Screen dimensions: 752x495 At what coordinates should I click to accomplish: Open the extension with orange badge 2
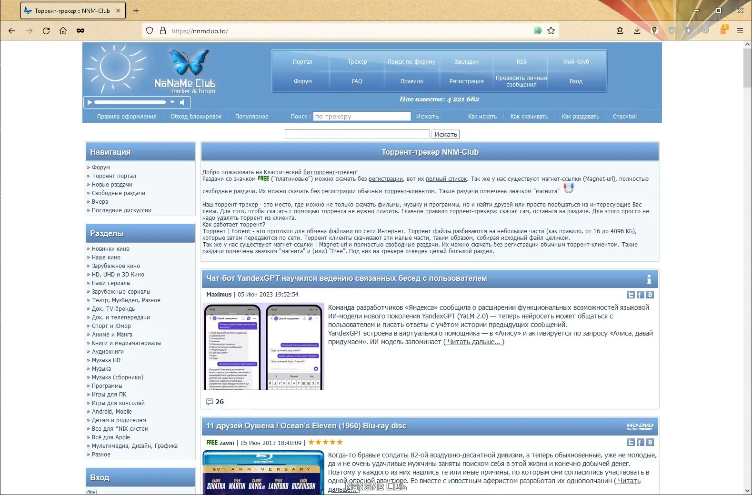(x=723, y=30)
